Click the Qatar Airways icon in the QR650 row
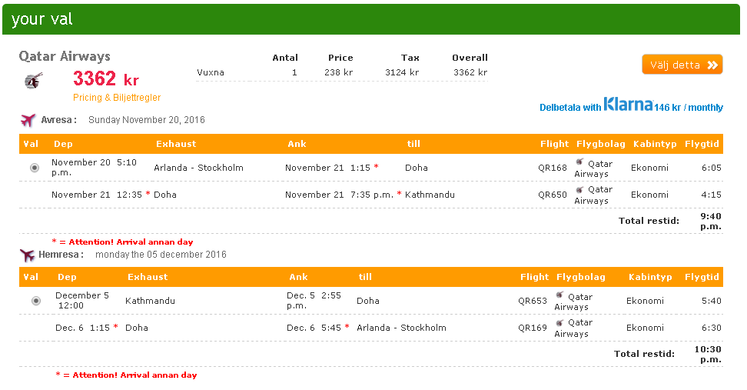This screenshot has height=390, width=747. click(579, 189)
